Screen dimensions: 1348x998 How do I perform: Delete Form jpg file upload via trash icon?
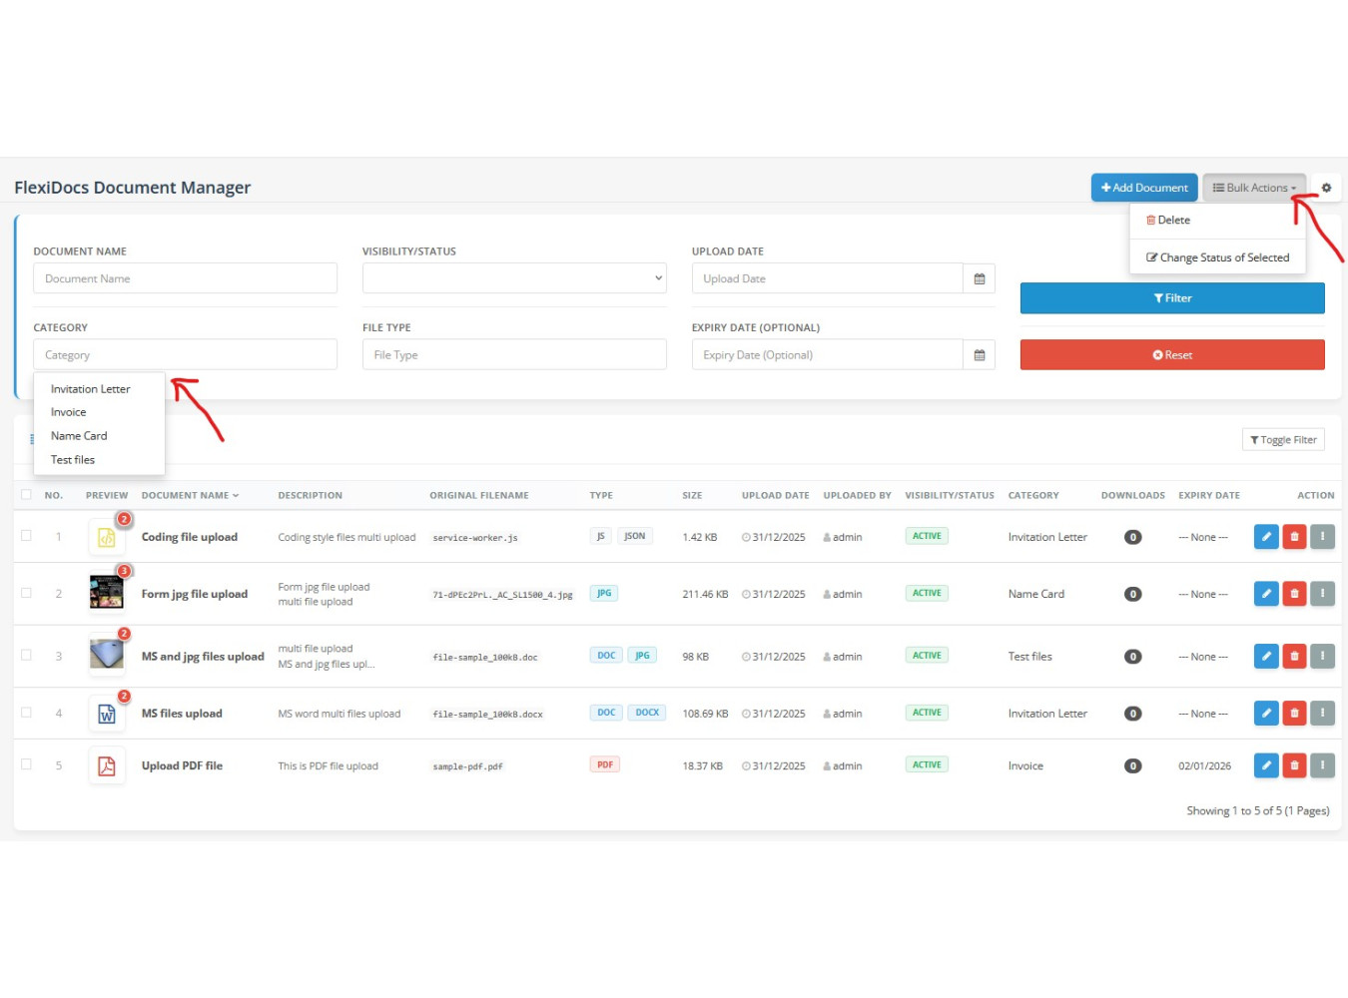1294,594
